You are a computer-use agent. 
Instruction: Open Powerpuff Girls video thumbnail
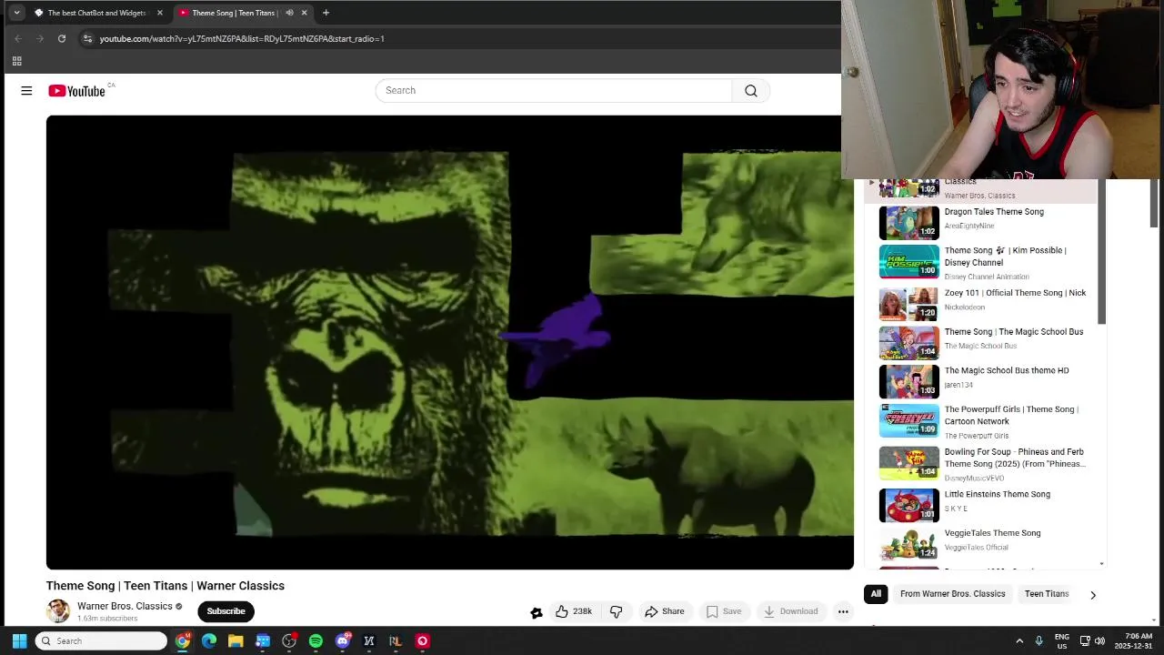pos(908,420)
